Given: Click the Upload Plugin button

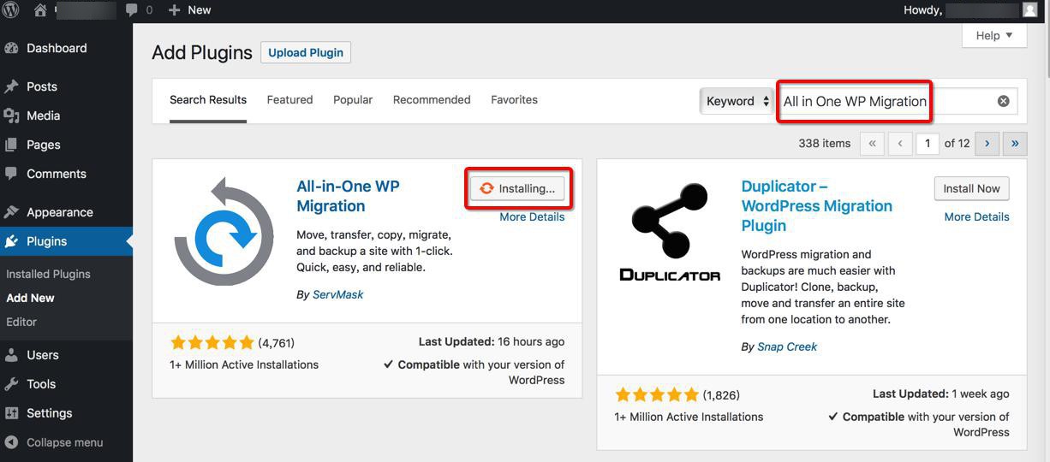Looking at the screenshot, I should pyautogui.click(x=306, y=53).
